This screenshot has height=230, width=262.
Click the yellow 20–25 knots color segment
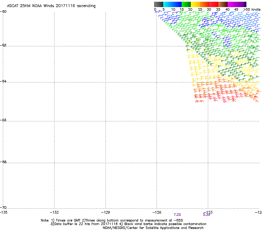(x=195, y=4)
